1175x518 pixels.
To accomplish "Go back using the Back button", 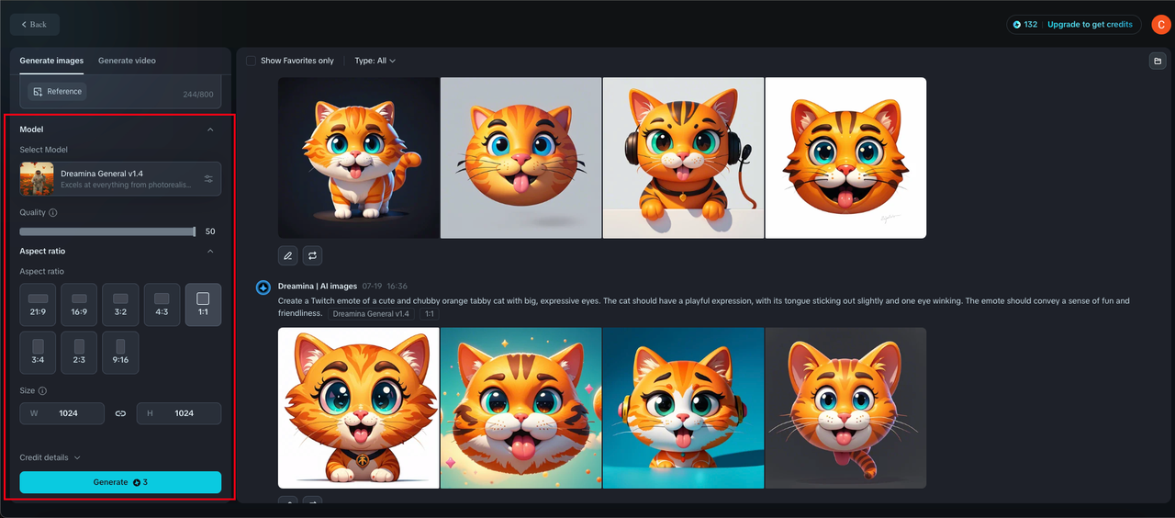I will point(35,25).
